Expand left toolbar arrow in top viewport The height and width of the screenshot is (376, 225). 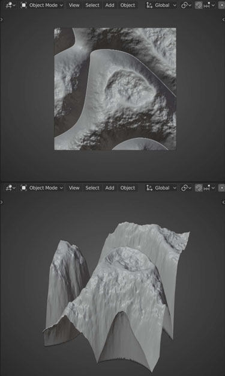click(2, 19)
